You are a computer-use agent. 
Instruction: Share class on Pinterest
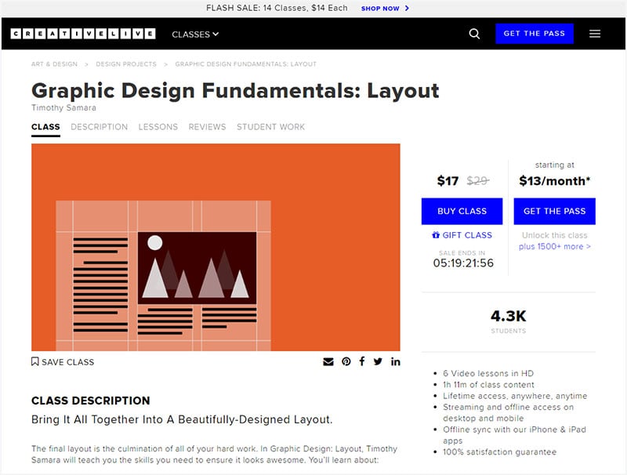point(346,361)
